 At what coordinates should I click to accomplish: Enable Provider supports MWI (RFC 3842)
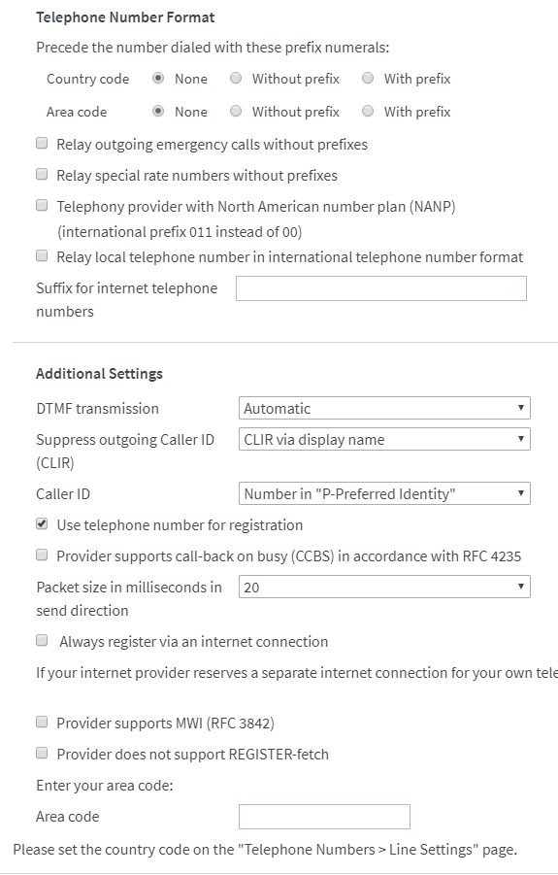[x=42, y=723]
